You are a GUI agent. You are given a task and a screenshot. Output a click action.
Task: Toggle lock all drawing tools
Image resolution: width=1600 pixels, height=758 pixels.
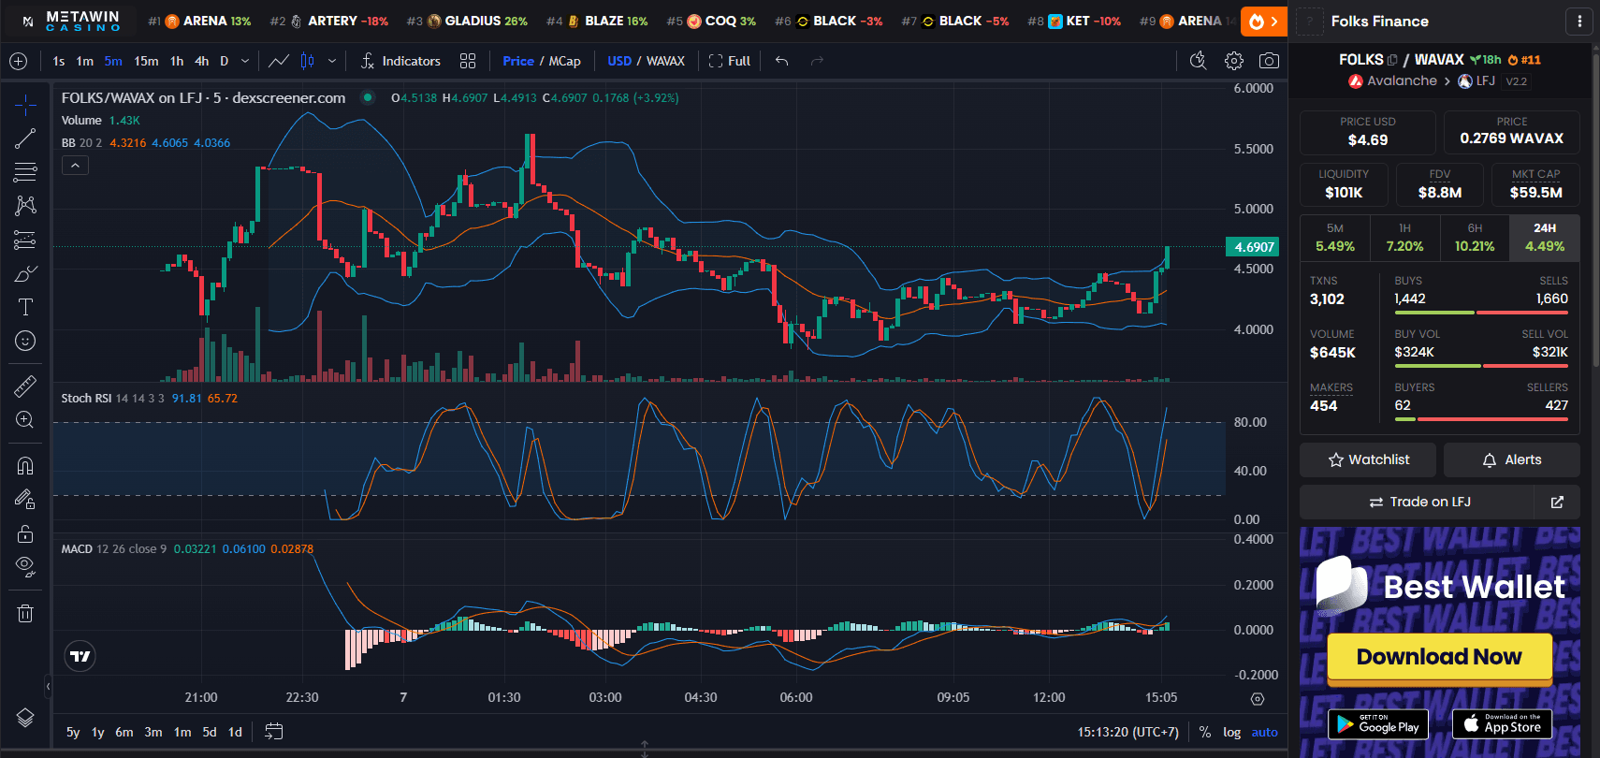click(25, 533)
